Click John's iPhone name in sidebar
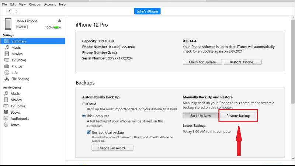This screenshot has width=295, height=166. tap(27, 21)
